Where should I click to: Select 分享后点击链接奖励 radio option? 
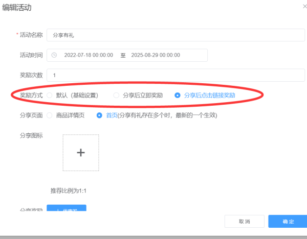[x=178, y=95]
